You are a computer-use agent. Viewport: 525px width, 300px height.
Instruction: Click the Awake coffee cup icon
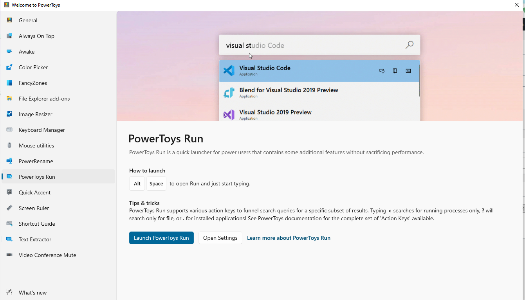(9, 52)
